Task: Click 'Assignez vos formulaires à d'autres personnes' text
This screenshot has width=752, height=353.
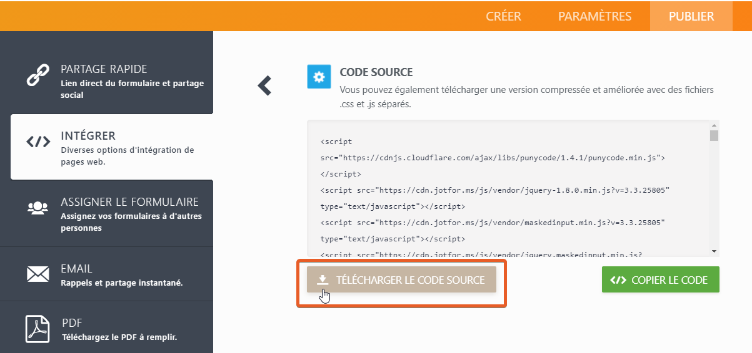Action: click(131, 222)
